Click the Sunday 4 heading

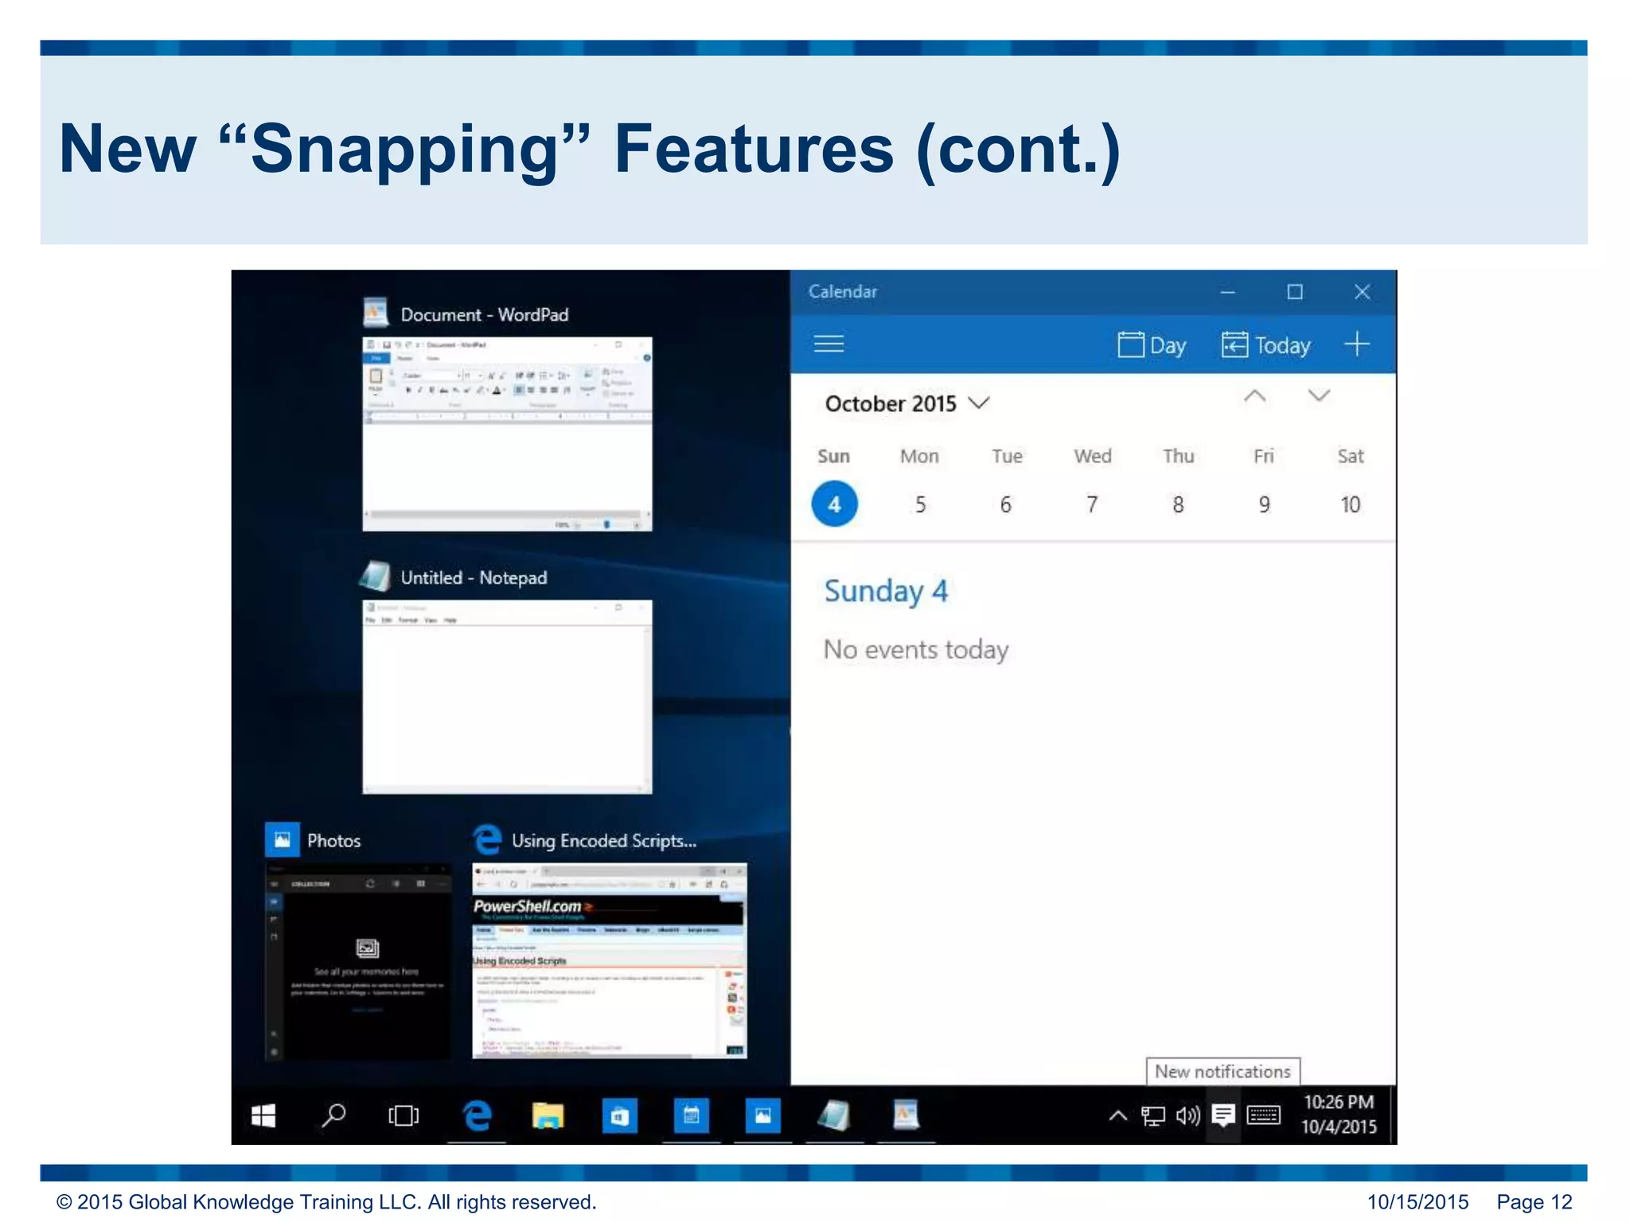[x=886, y=591]
